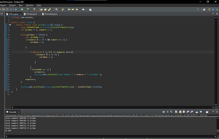Click the Next Annotation icon
Image resolution: width=219 pixels, height=139 pixels.
coord(56,9)
